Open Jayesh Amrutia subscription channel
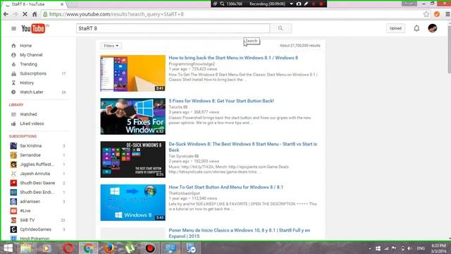 click(35, 174)
